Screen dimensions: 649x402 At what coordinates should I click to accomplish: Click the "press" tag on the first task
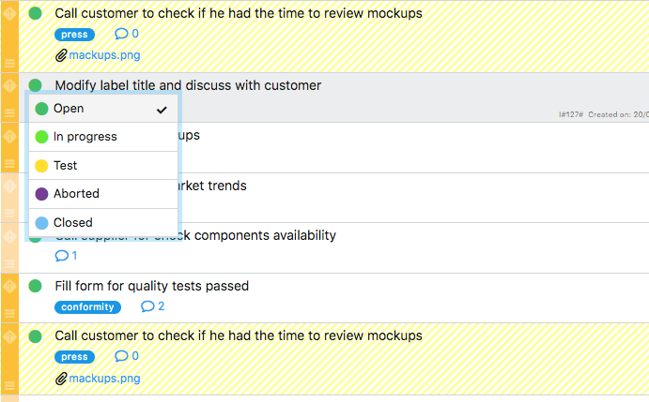click(x=74, y=35)
